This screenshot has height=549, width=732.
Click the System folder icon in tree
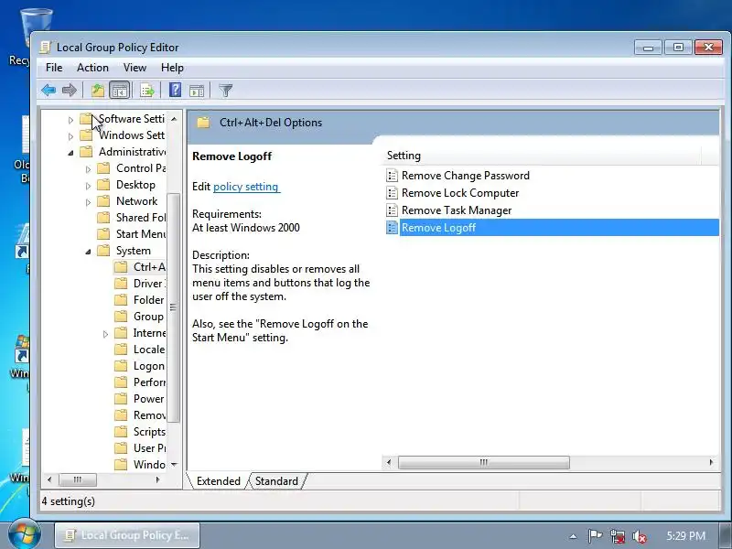tap(103, 251)
